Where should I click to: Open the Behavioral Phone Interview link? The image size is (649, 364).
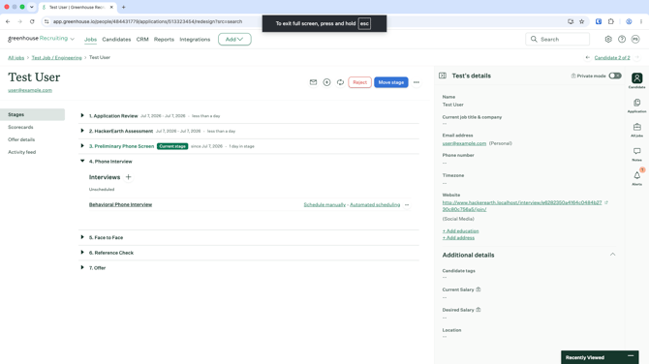tap(120, 205)
